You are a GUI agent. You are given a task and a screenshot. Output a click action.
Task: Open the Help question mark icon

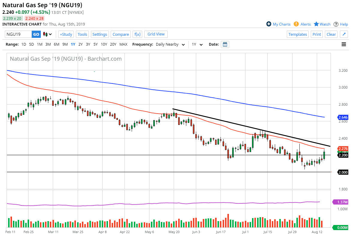point(336,24)
